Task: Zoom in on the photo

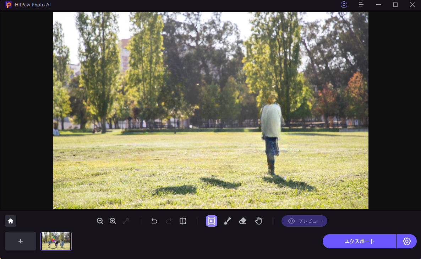Action: (x=113, y=221)
